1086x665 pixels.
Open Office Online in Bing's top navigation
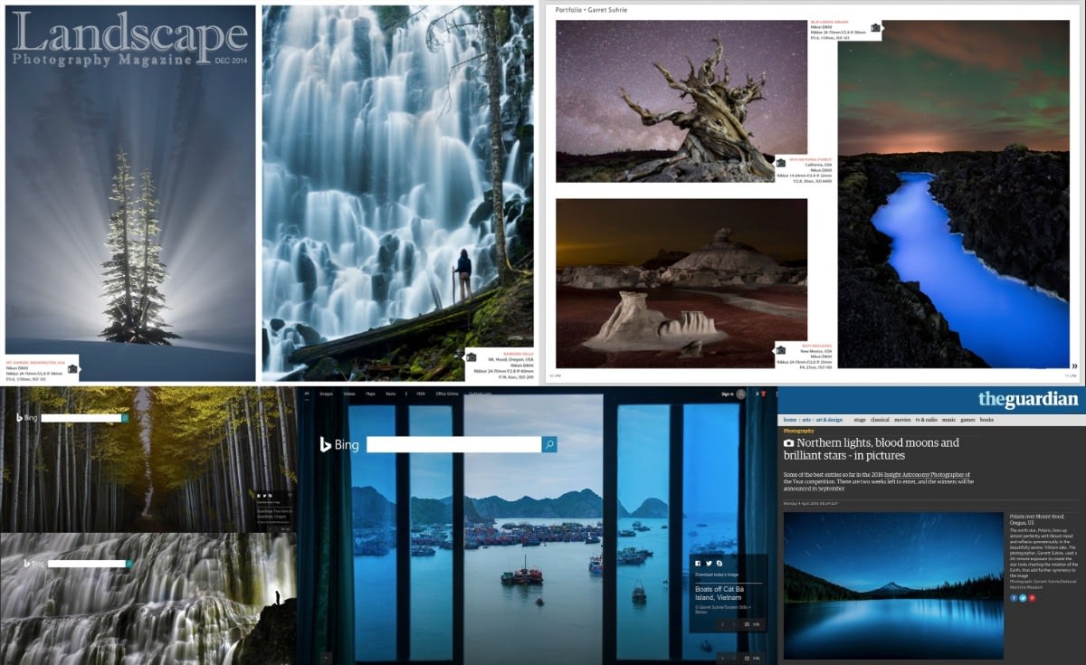(447, 394)
